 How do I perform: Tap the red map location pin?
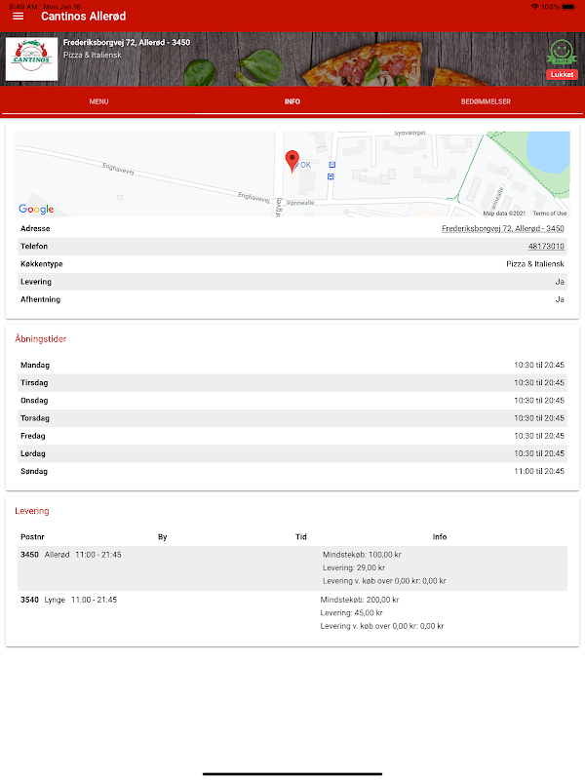coord(292,162)
